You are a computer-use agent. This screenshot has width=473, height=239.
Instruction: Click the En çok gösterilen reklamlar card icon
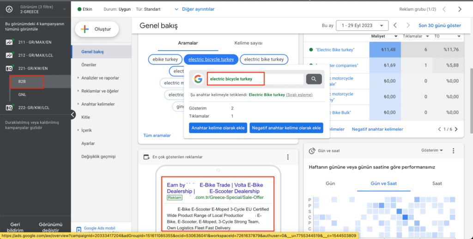pyautogui.click(x=146, y=157)
